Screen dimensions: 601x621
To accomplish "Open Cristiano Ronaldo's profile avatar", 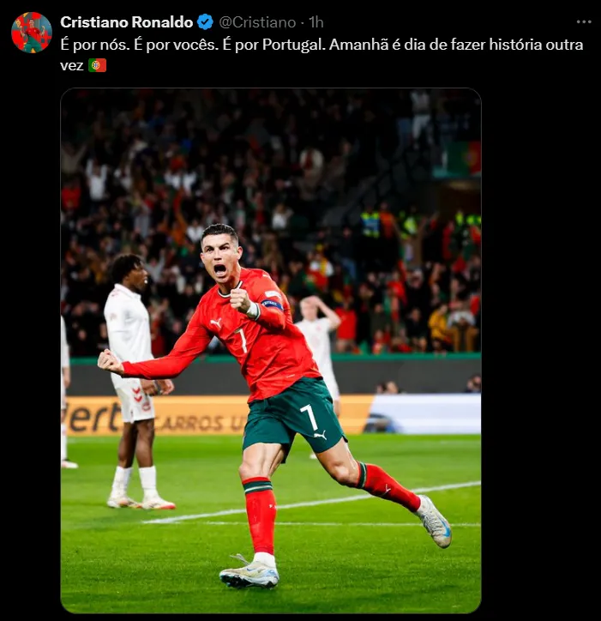I will (x=32, y=32).
